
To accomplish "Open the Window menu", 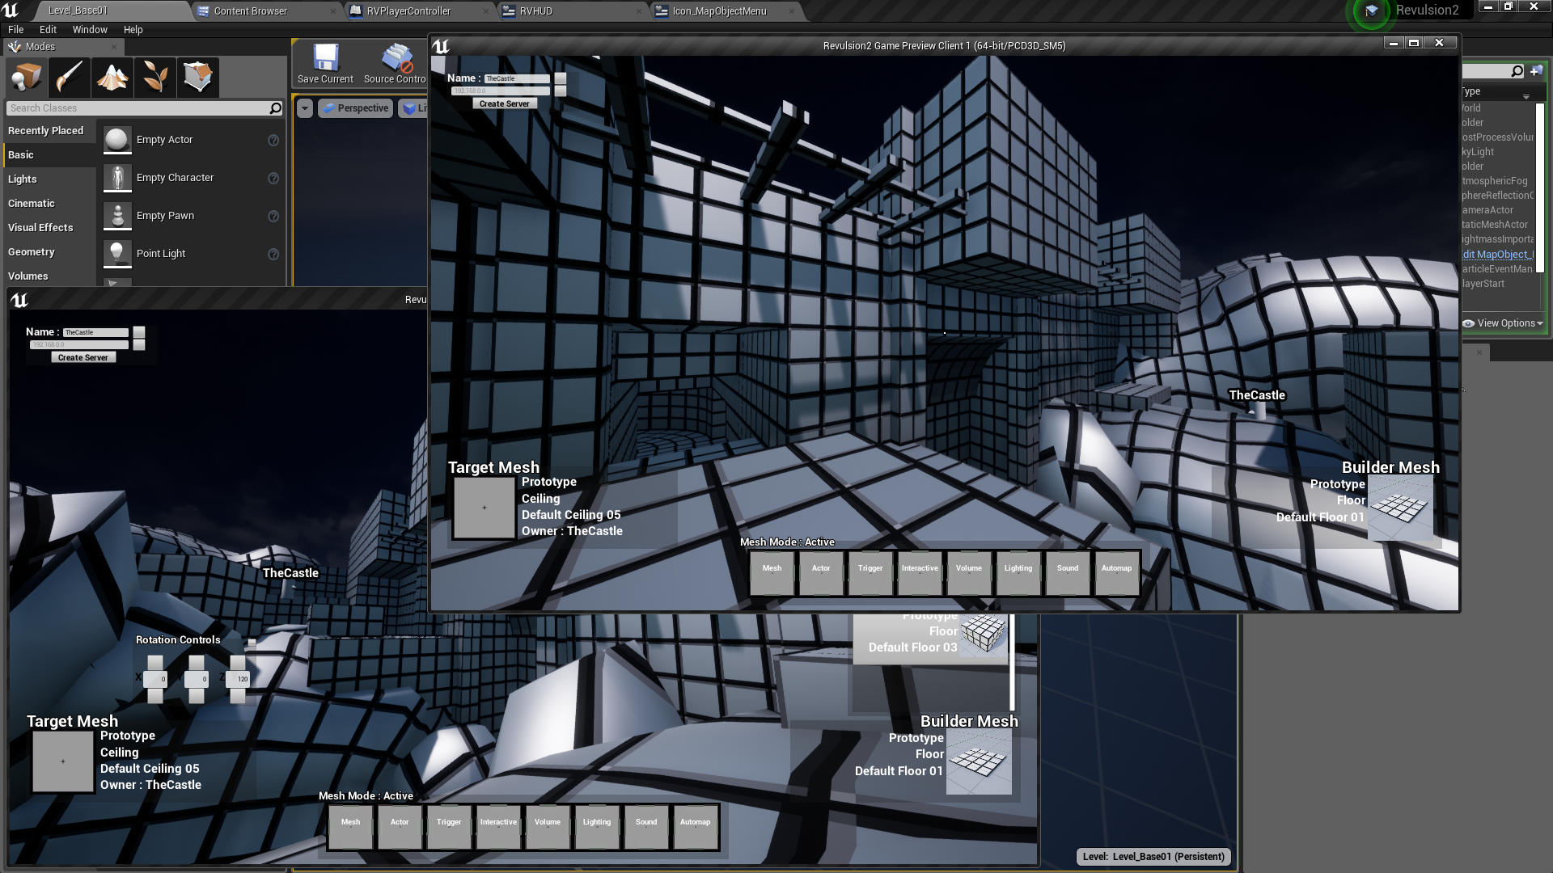I will (x=89, y=30).
